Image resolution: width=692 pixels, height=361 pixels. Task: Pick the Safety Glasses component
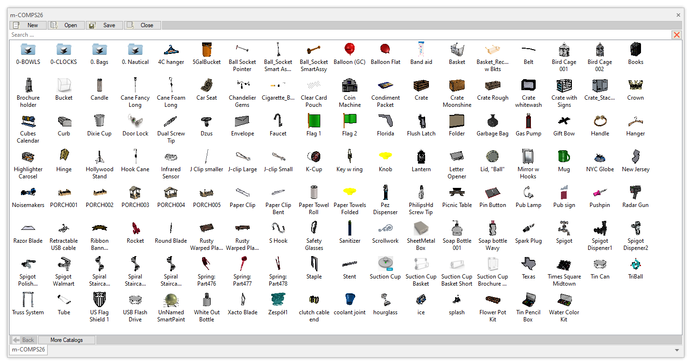click(x=314, y=228)
